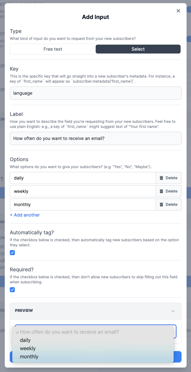Select "weekly" from the dropdown list
Screen dimensions: 191x372
[27, 348]
